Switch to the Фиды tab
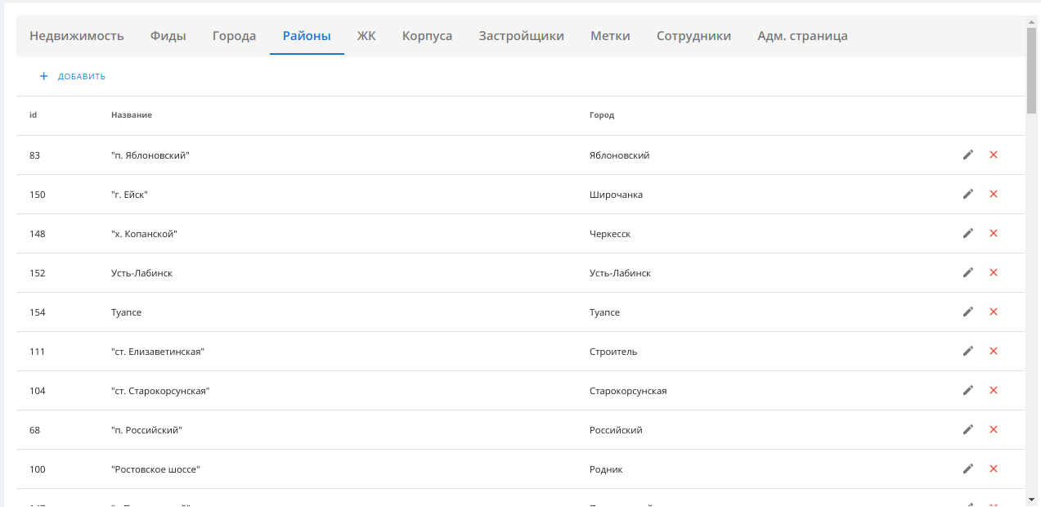This screenshot has width=1041, height=507. click(168, 36)
